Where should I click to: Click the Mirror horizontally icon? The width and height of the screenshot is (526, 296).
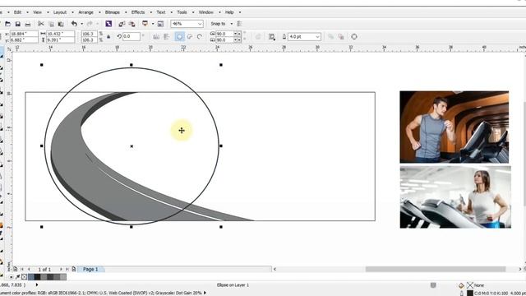[x=156, y=37]
